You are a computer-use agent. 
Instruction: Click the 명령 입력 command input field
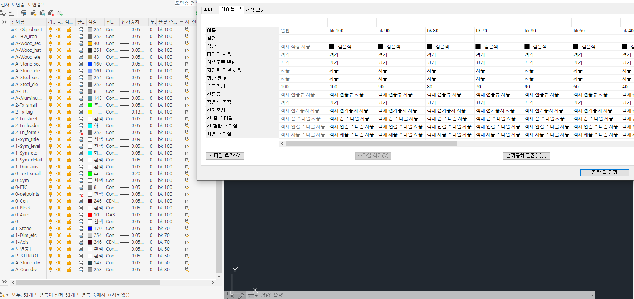pos(423,295)
